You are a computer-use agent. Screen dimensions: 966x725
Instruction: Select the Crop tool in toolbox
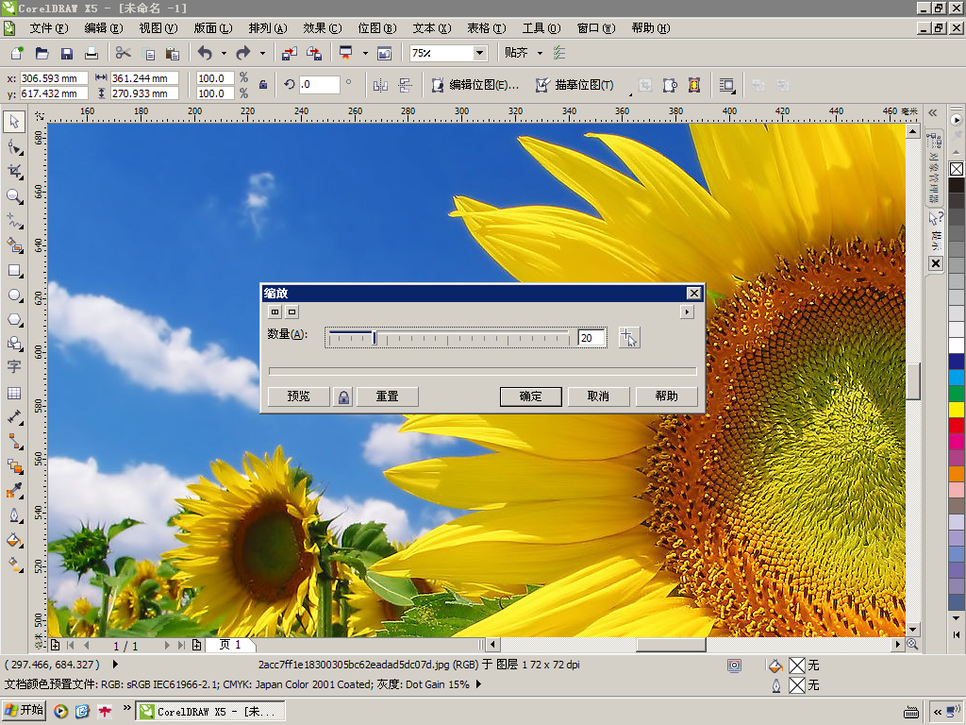pyautogui.click(x=14, y=171)
